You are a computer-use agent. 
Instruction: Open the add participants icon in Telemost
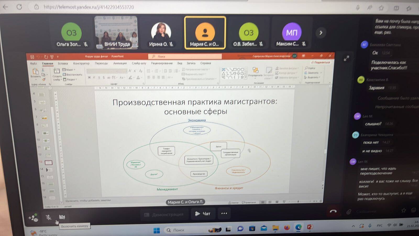pyautogui.click(x=33, y=218)
